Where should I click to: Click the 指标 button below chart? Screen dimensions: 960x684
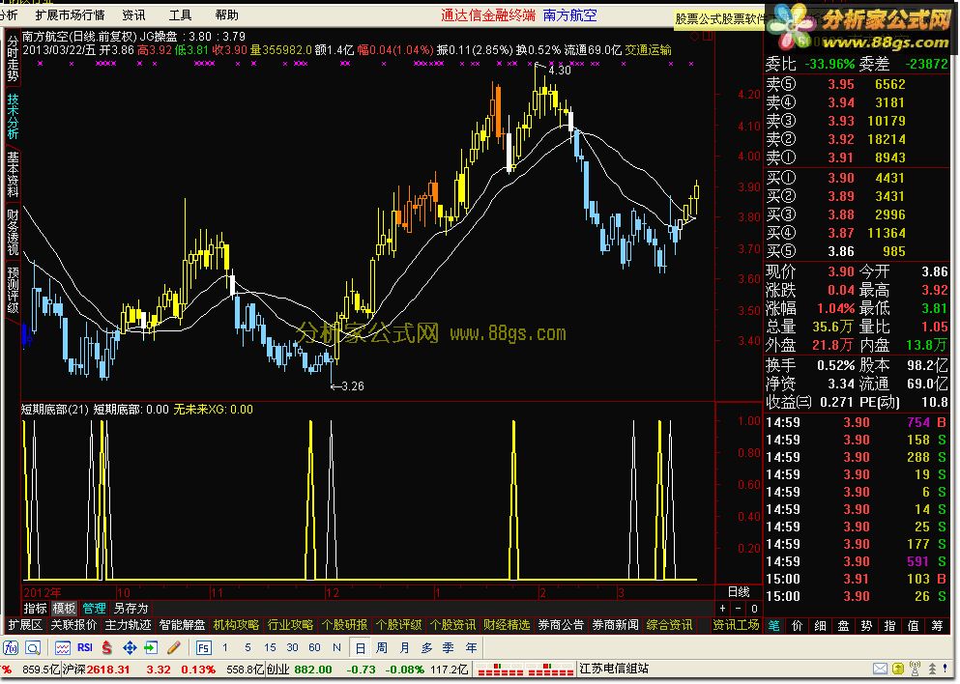click(x=35, y=608)
